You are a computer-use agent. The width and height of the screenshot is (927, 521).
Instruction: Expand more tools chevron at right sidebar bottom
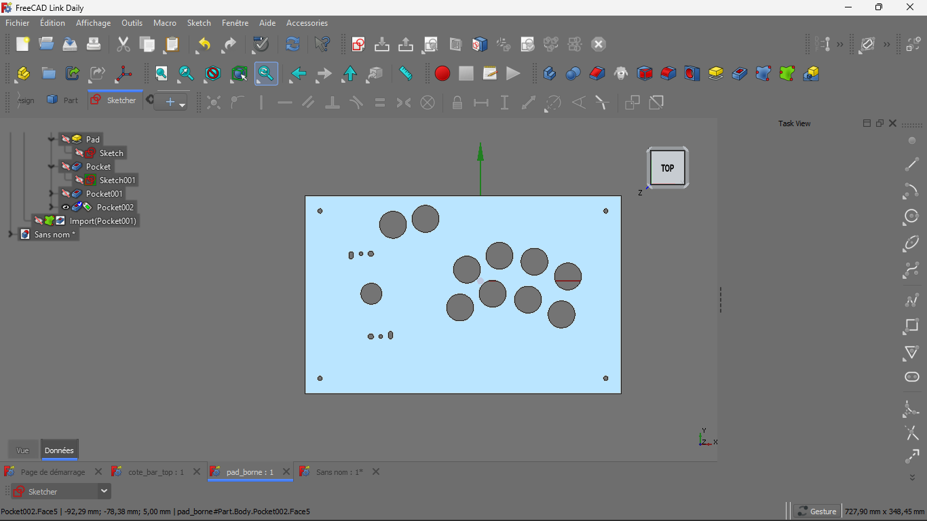(x=912, y=478)
